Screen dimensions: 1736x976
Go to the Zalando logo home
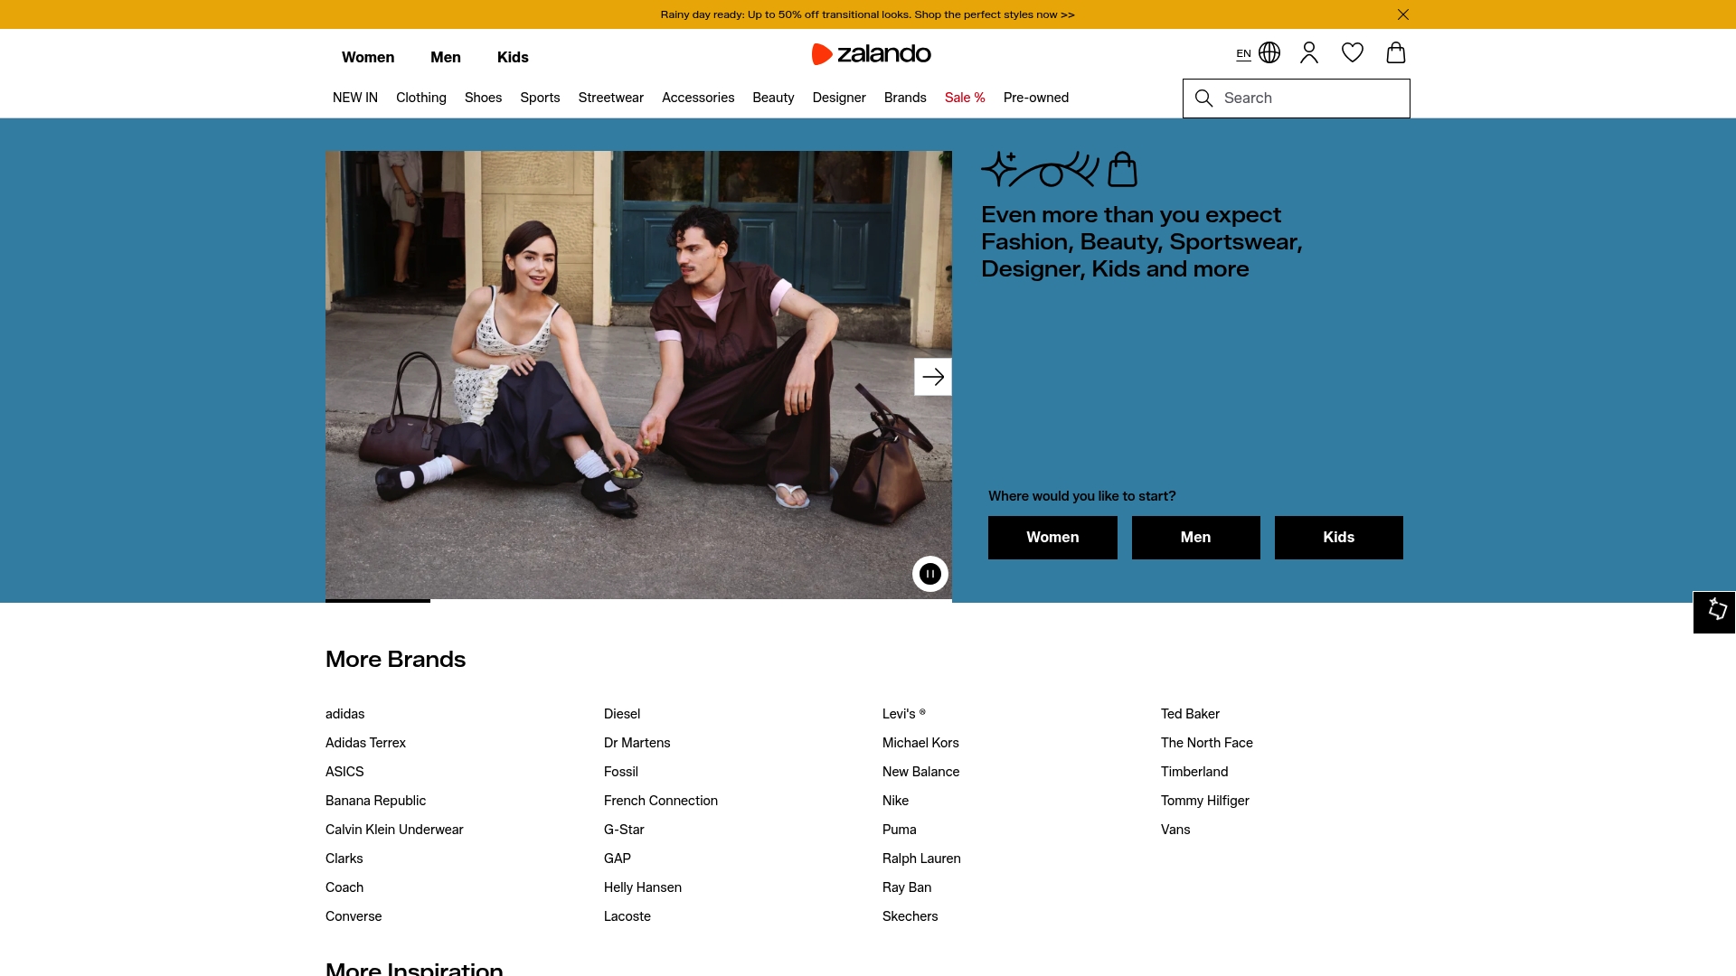tap(872, 54)
